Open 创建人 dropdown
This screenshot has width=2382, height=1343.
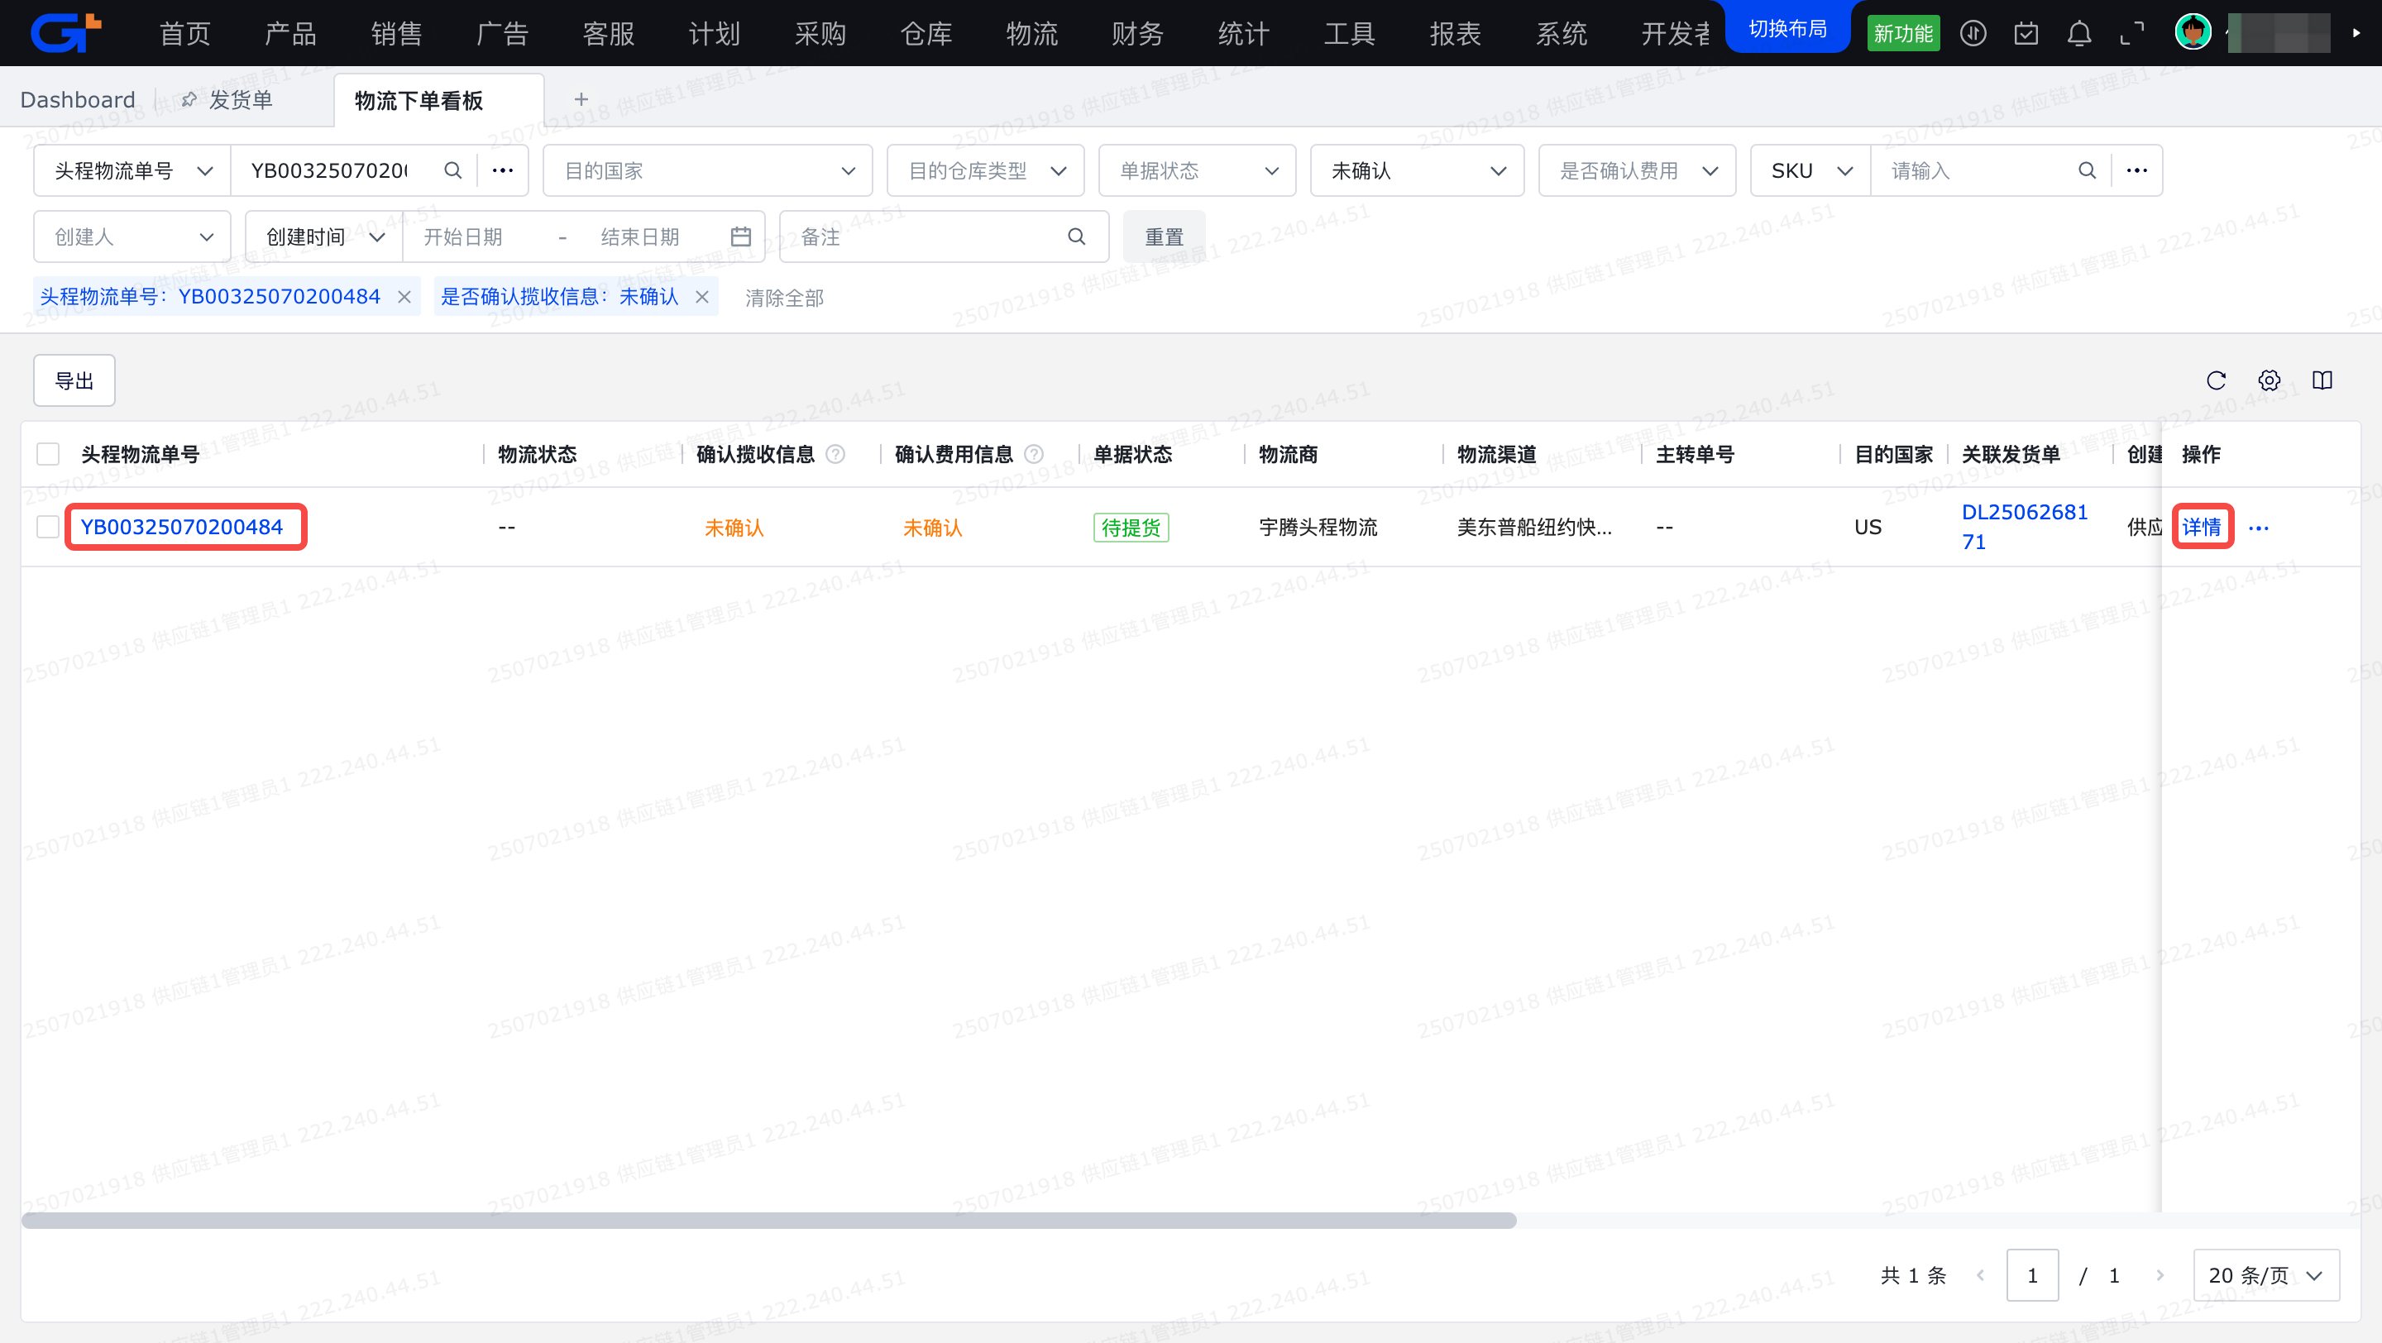click(x=132, y=237)
